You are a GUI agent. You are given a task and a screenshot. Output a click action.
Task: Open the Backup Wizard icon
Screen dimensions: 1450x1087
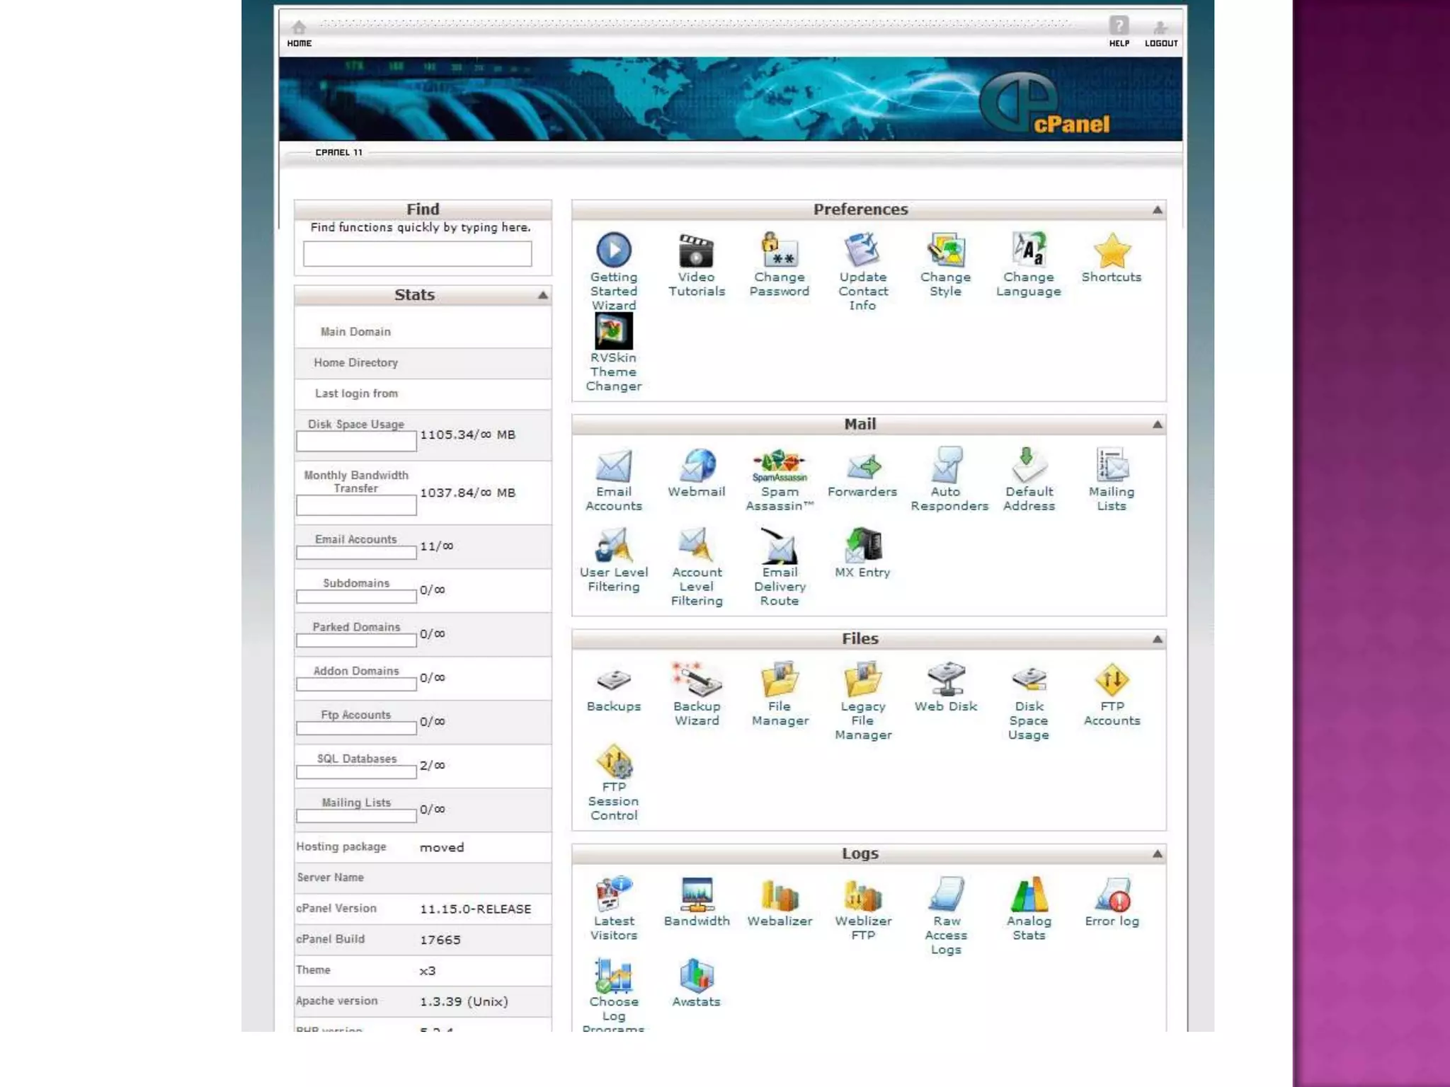pos(697,681)
